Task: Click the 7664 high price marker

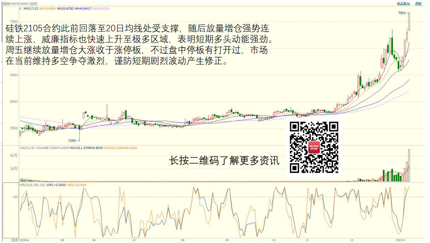Action: point(401,13)
